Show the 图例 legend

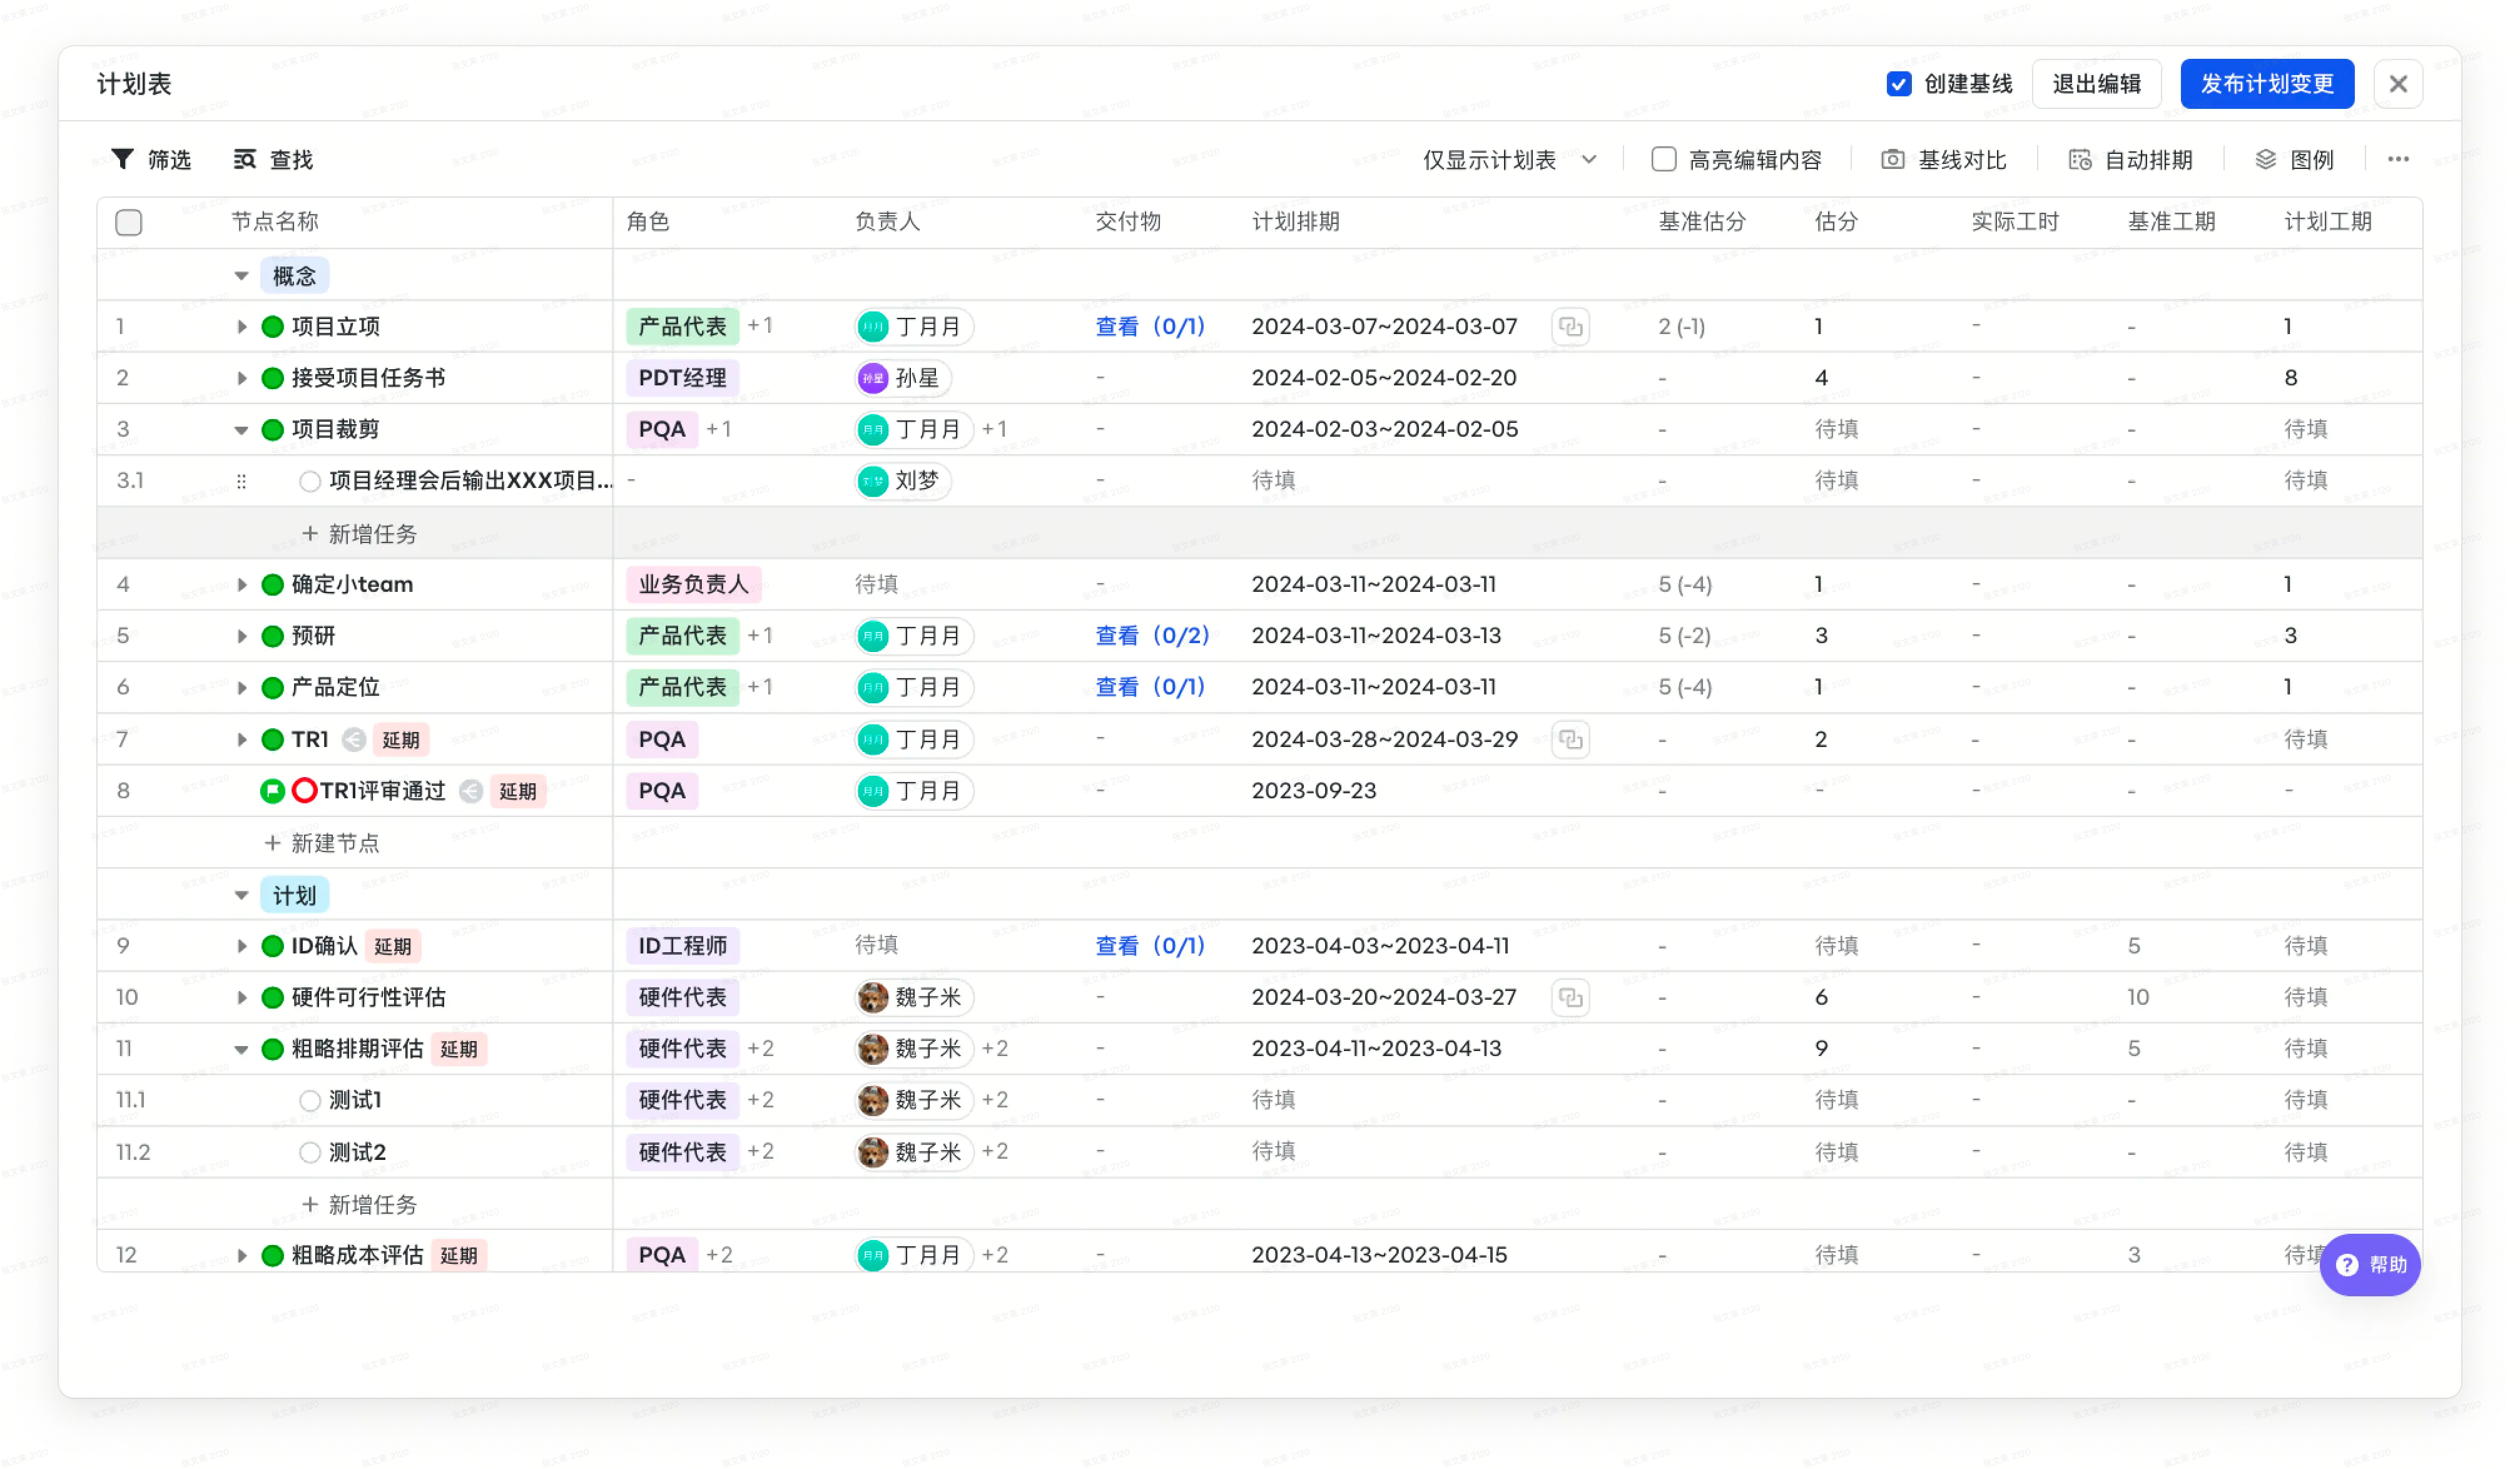(2295, 159)
